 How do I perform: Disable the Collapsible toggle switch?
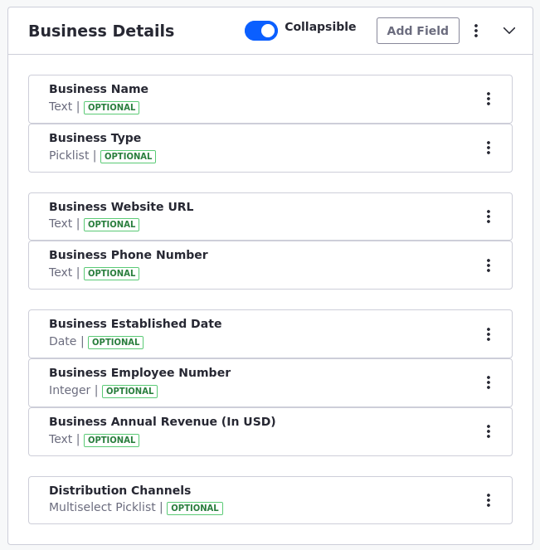pyautogui.click(x=261, y=31)
